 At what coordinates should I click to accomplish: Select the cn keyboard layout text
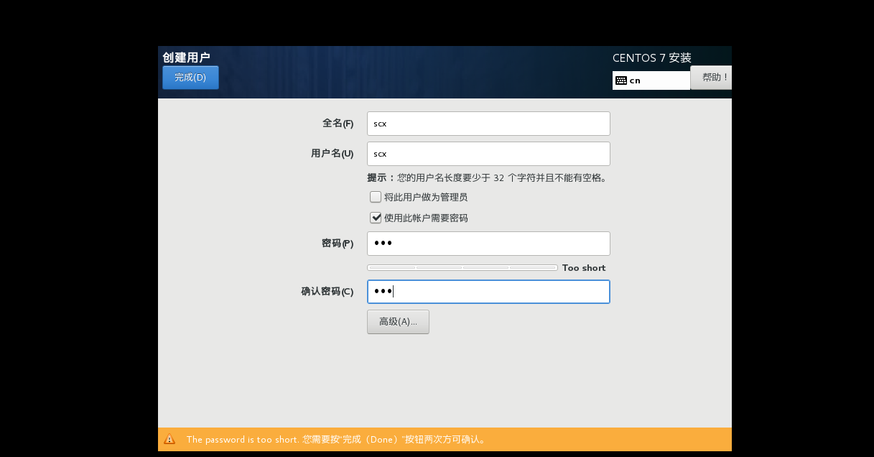636,80
